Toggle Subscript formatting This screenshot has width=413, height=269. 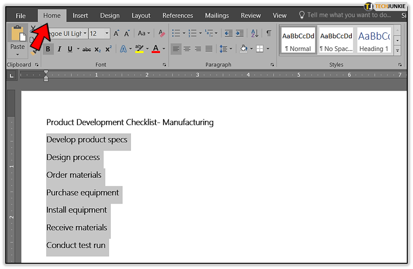click(98, 49)
